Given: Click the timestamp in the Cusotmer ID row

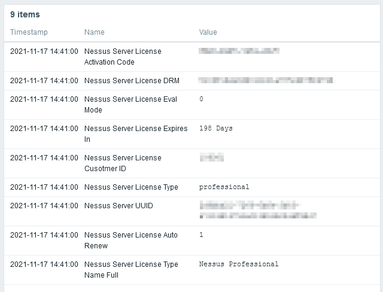Looking at the screenshot, I should [x=44, y=158].
